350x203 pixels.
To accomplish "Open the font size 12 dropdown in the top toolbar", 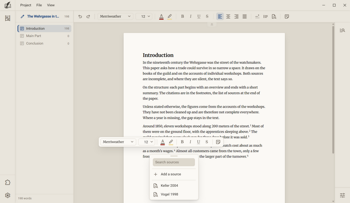I will 144,17.
